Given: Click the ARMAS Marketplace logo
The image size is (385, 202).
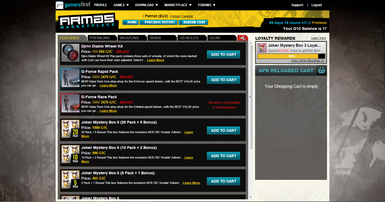Looking at the screenshot, I should click(x=88, y=21).
